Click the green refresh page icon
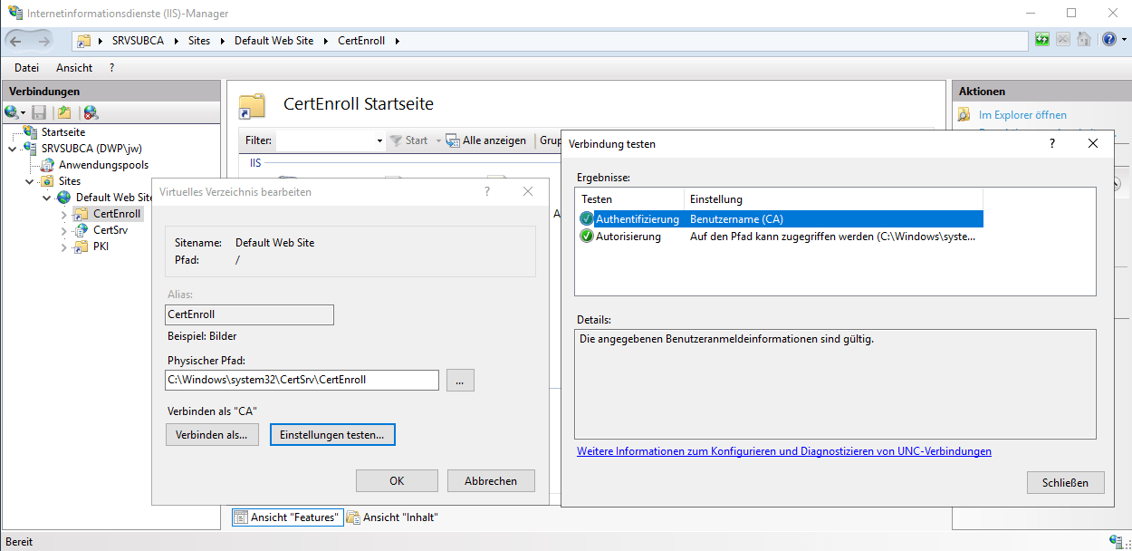The width and height of the screenshot is (1132, 551). (x=1042, y=41)
